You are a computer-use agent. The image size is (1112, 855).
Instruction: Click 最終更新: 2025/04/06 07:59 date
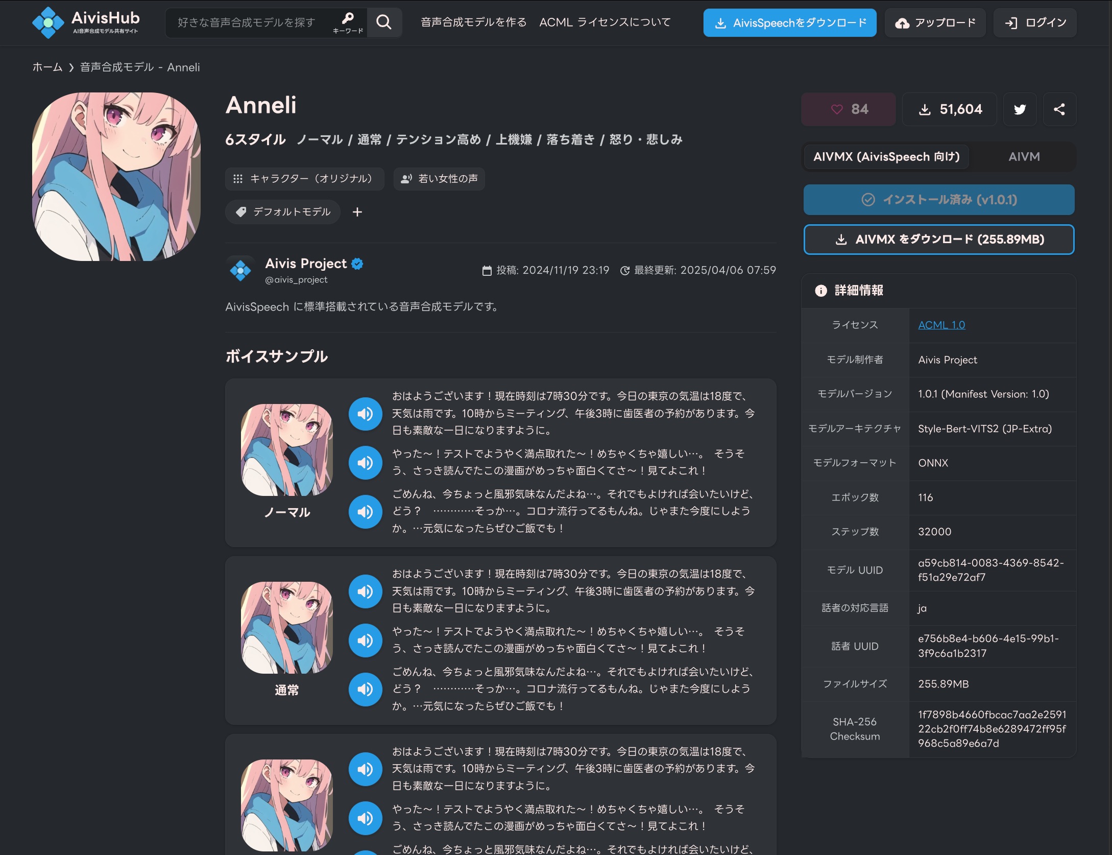point(698,270)
